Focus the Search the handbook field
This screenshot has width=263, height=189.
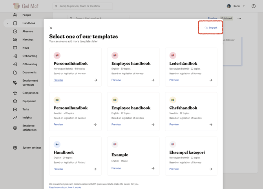click(98, 17)
